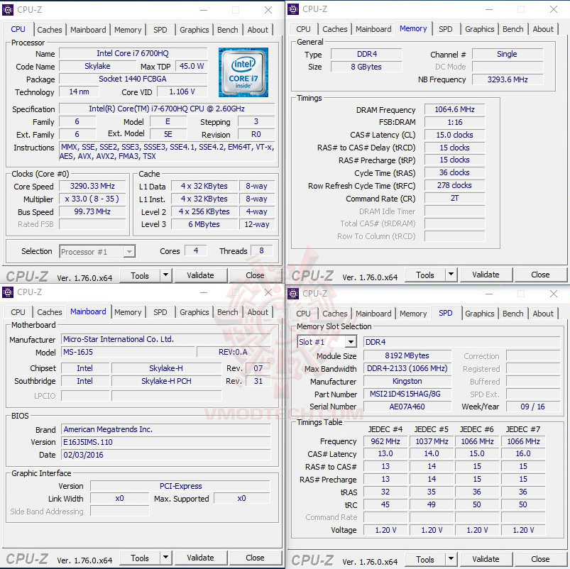570x569 pixels.
Task: Open the Processor #1 selection dropdown
Action: pyautogui.click(x=130, y=251)
